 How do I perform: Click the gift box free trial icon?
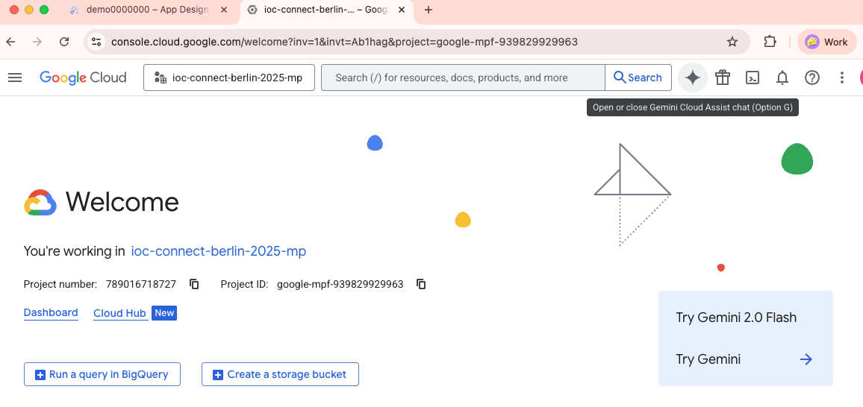point(723,78)
